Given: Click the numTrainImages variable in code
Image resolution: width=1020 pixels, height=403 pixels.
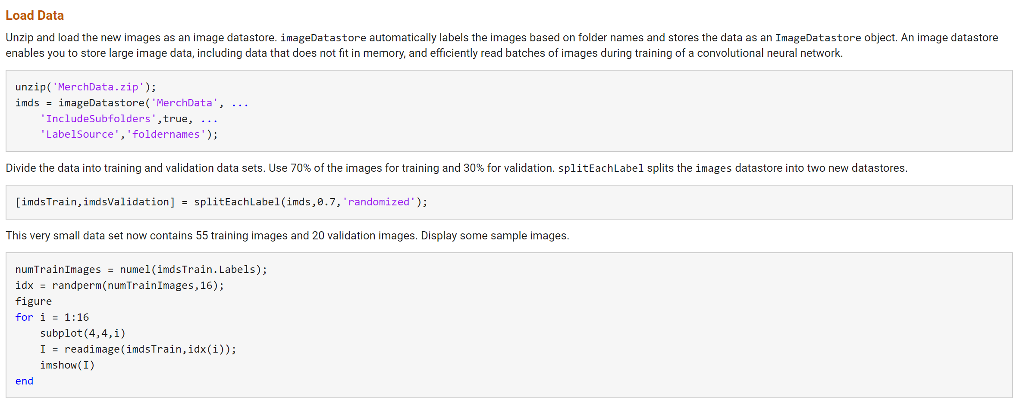Looking at the screenshot, I should [x=57, y=269].
